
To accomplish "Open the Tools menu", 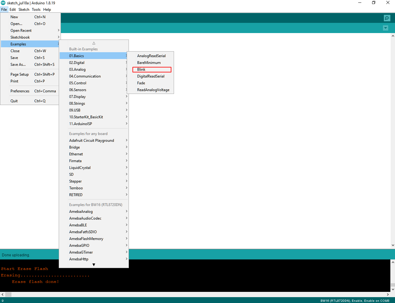I will 36,10.
